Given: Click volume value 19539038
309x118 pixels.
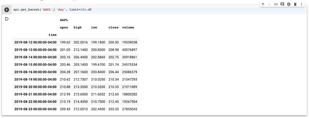Looking at the screenshot, I should [129, 42].
